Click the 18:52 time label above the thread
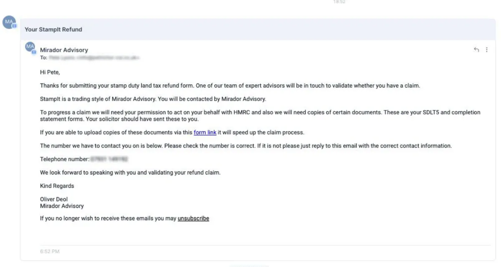Screen dimensions: 501x267 point(339,2)
